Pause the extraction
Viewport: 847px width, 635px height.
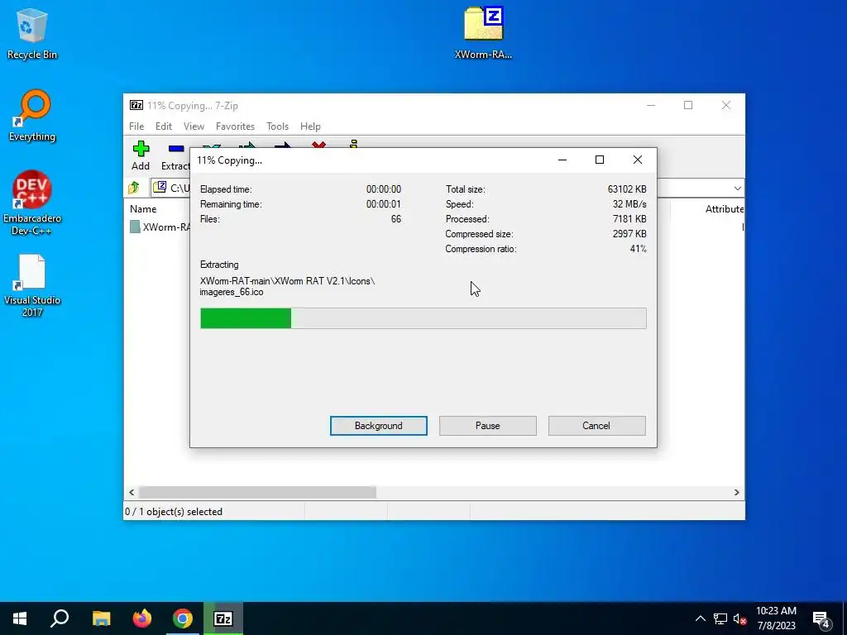pos(488,426)
